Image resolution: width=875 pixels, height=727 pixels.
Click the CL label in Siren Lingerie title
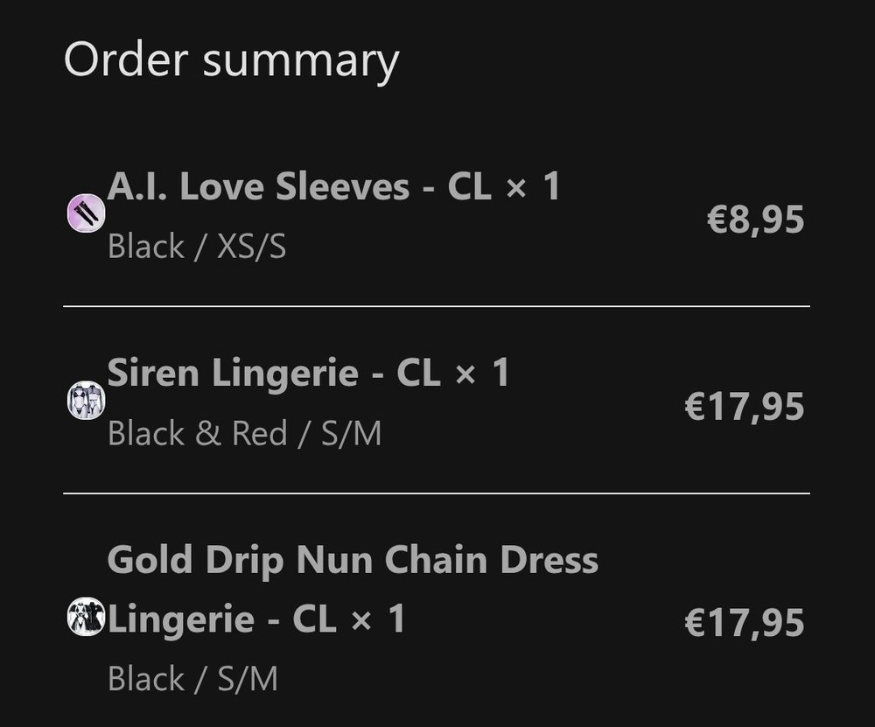(x=418, y=374)
